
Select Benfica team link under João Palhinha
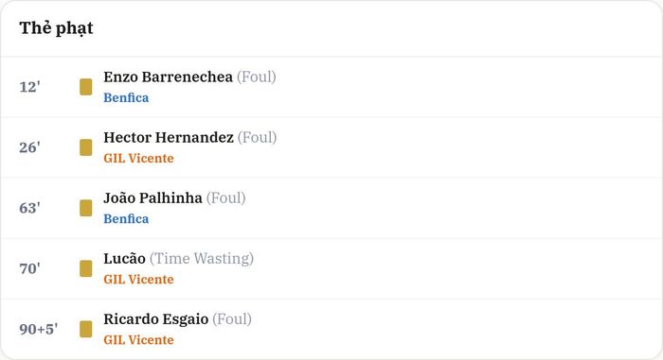point(126,218)
